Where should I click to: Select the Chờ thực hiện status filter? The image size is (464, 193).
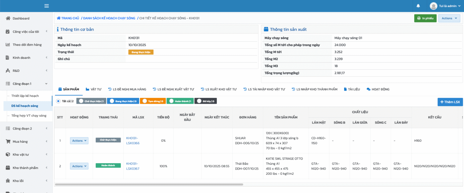point(91,101)
